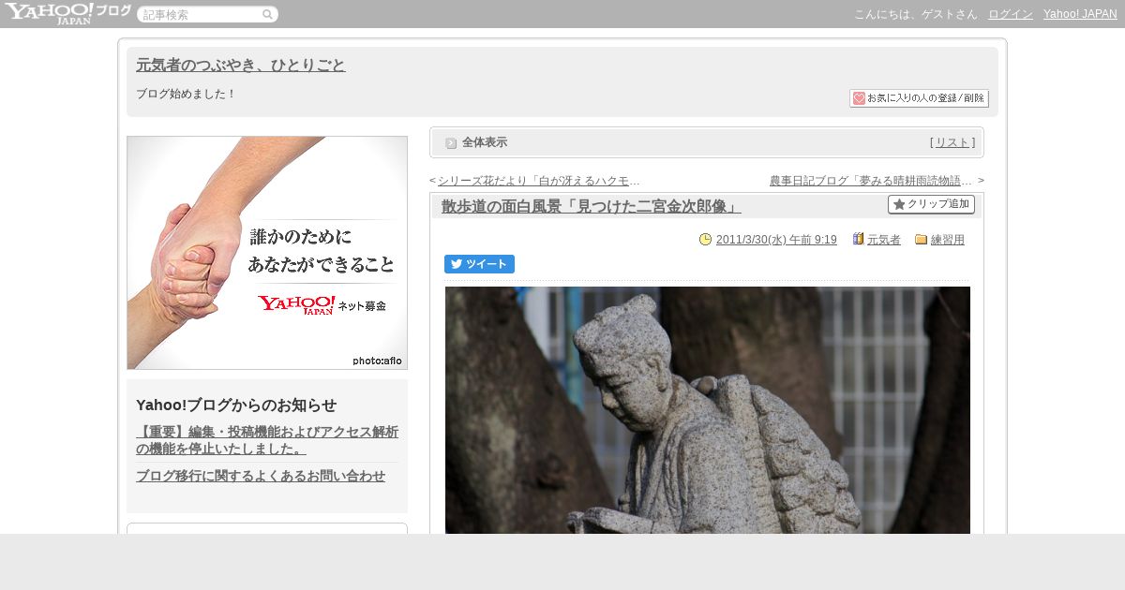Open previous post シリーズ花だより link
Image resolution: width=1125 pixels, height=590 pixels.
pos(539,180)
